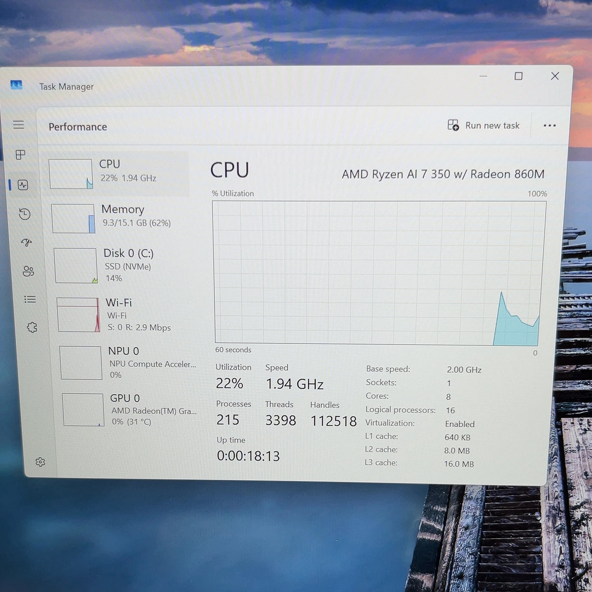The width and height of the screenshot is (592, 592).
Task: Open Task Manager settings gear
Action: pos(40,462)
